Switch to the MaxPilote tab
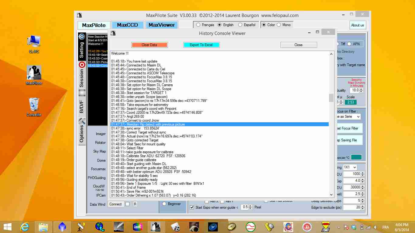The image size is (415, 233). 94,25
